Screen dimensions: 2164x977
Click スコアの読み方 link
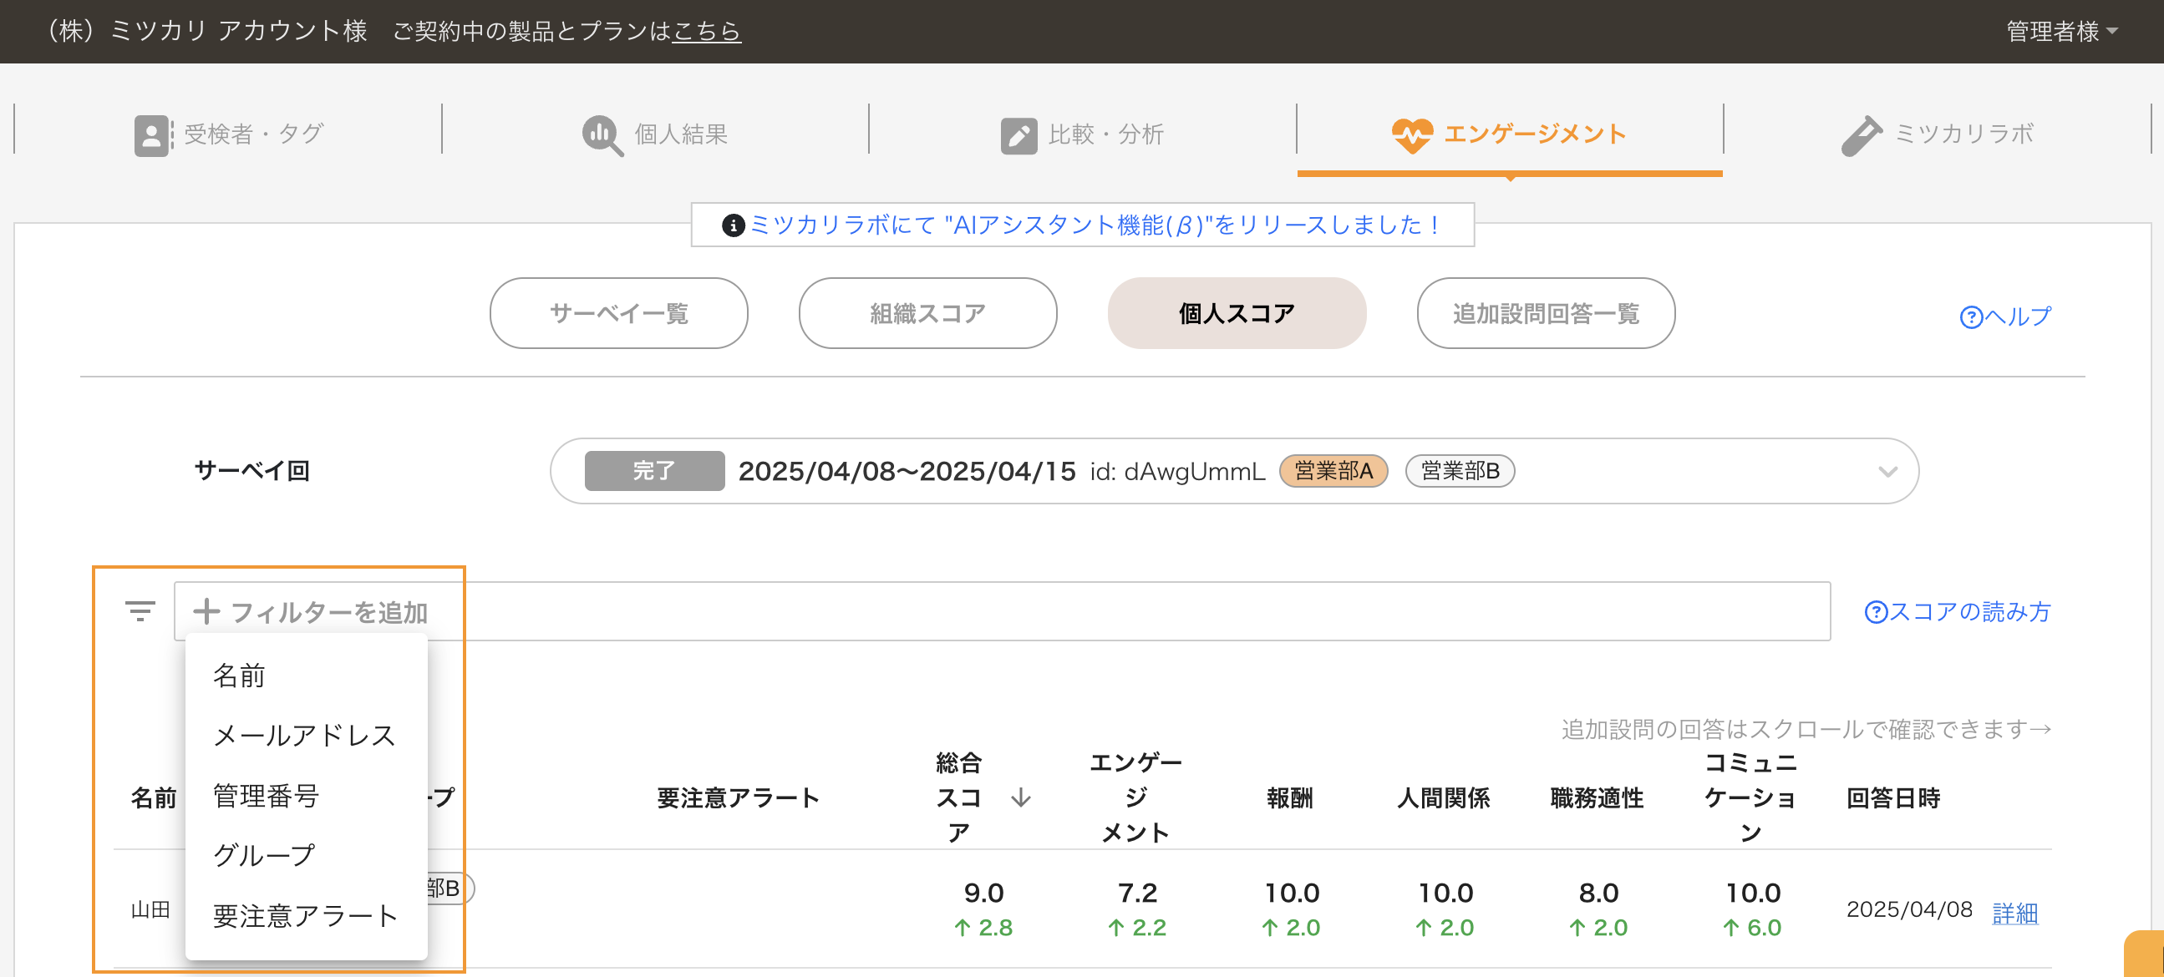click(x=1958, y=612)
